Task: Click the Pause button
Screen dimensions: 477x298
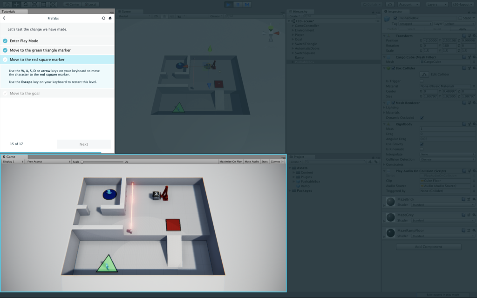Action: (x=238, y=4)
